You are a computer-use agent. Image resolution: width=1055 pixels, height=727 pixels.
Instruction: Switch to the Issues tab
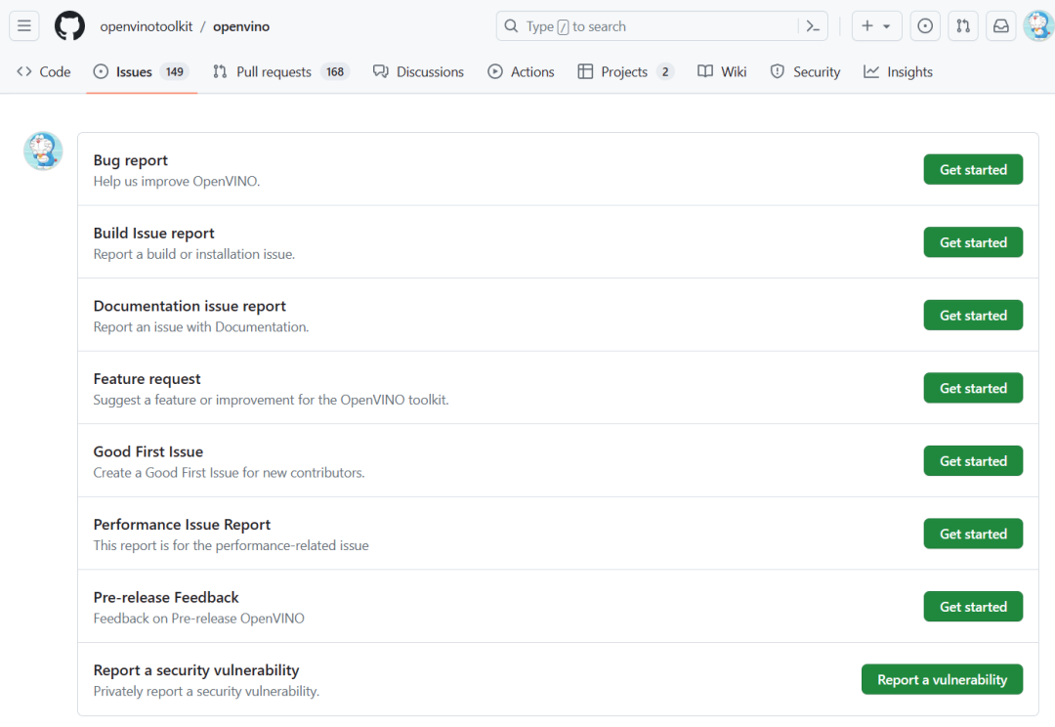[x=142, y=72]
